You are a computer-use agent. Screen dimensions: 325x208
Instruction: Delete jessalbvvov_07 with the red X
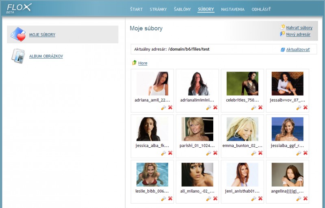point(305,107)
